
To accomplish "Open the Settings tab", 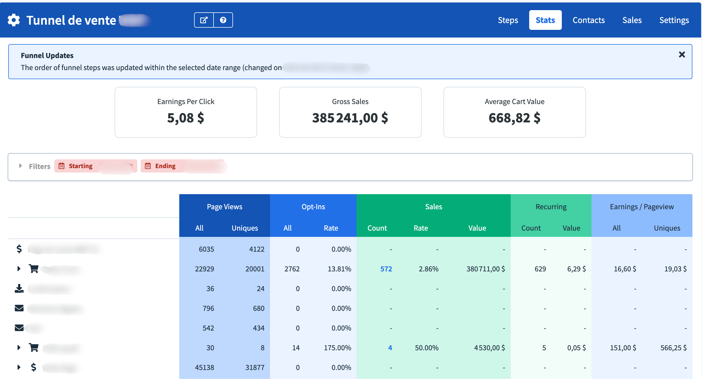I will [674, 20].
